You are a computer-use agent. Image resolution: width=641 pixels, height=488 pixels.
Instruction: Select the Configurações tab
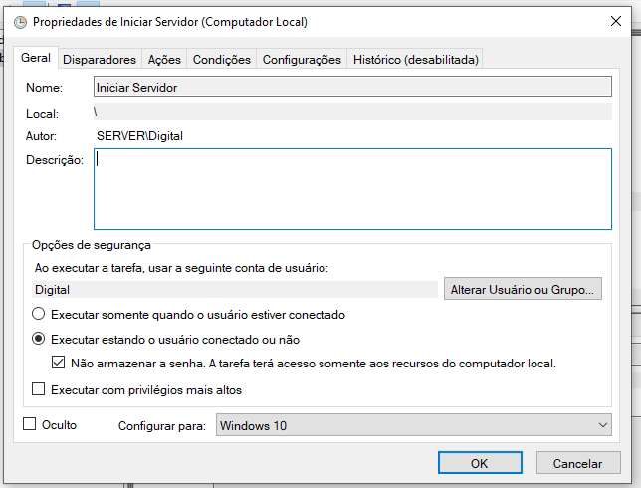click(302, 60)
